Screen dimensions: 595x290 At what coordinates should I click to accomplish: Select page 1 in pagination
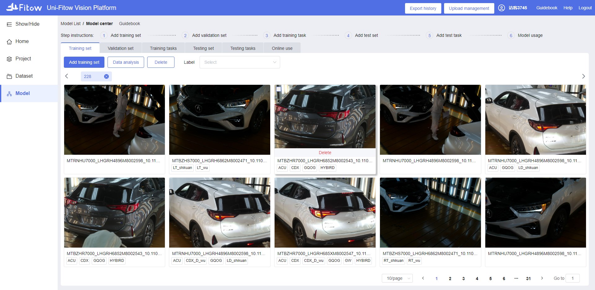click(437, 278)
